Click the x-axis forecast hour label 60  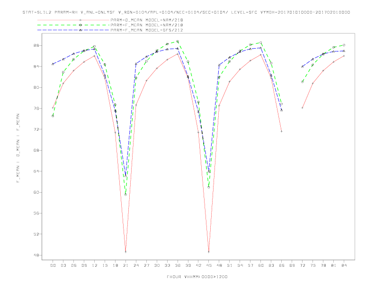[x=261, y=265]
